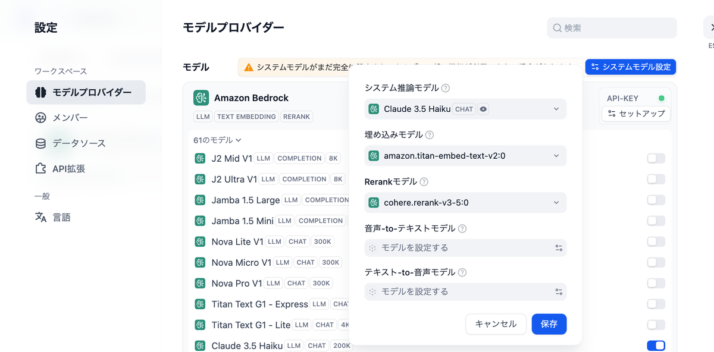Enable the Titan Text G1 - Lite toggle
714x352 pixels.
coord(656,325)
